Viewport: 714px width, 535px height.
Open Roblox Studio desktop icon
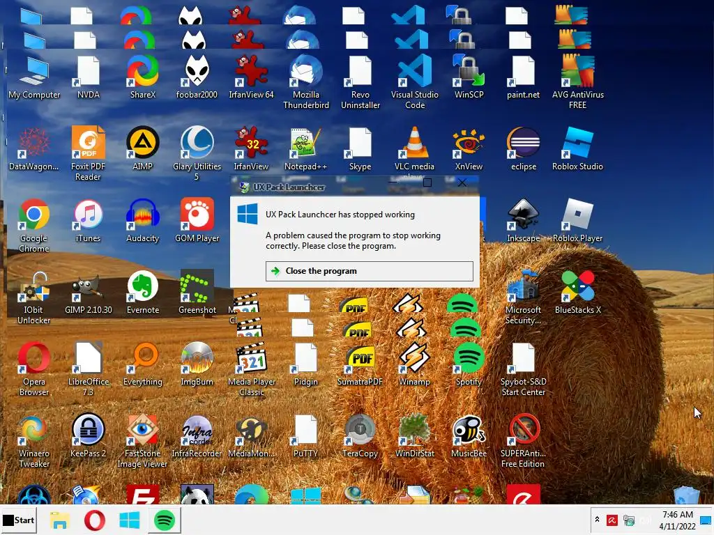pyautogui.click(x=577, y=150)
